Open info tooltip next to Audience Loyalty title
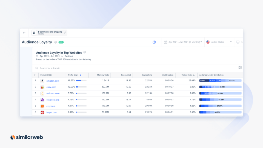 point(56,42)
